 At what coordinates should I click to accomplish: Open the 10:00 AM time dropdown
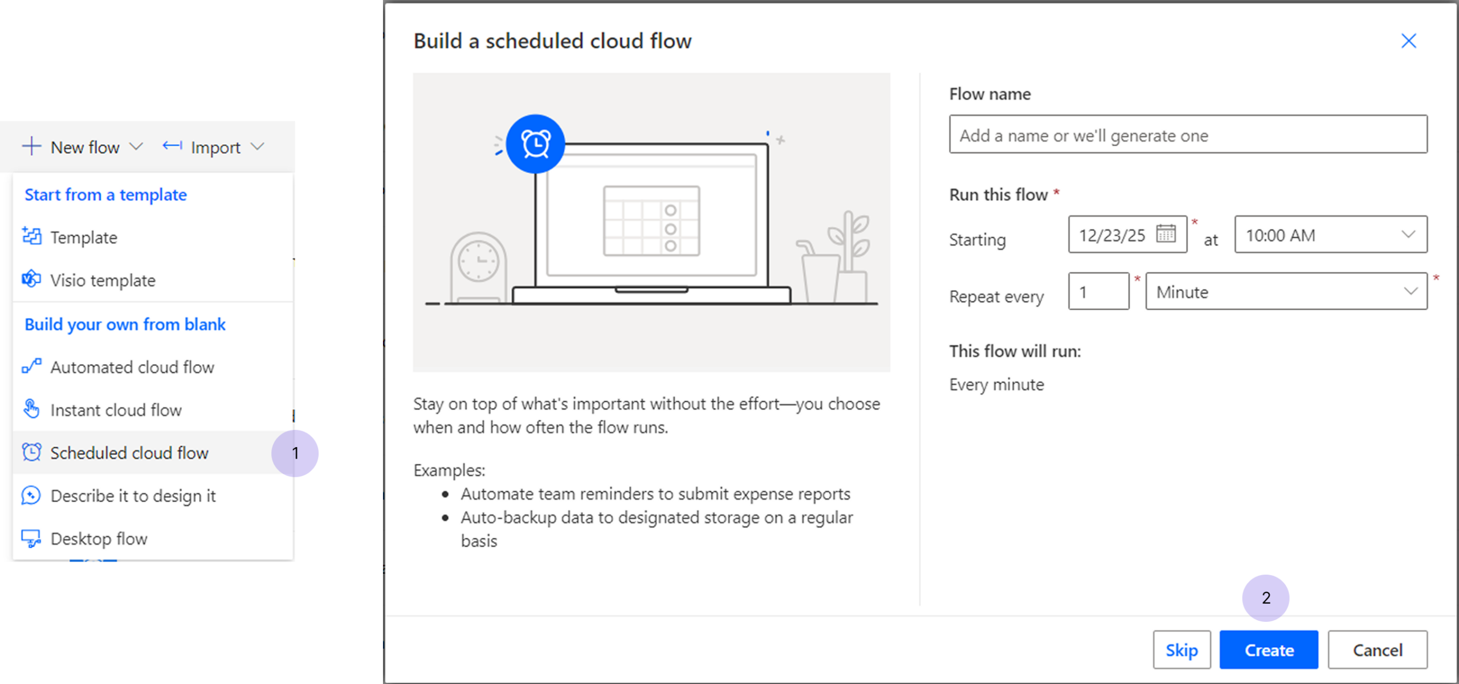(1408, 235)
